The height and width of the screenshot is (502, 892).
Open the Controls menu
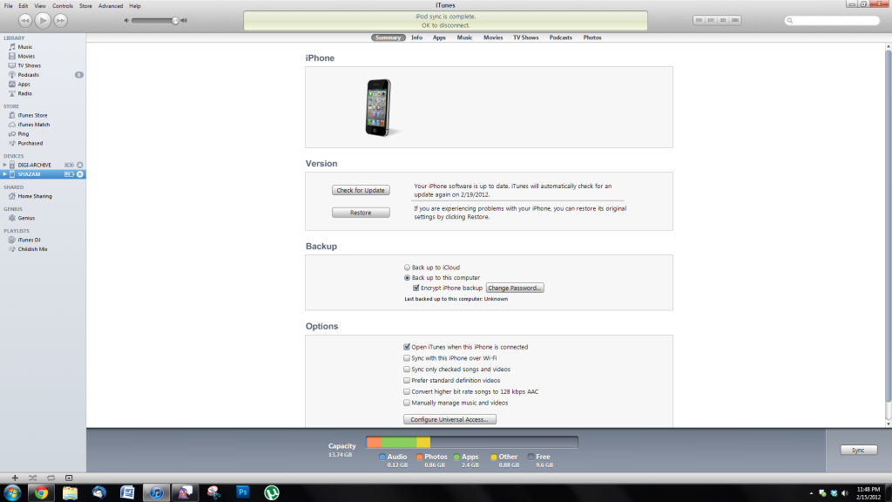[63, 6]
